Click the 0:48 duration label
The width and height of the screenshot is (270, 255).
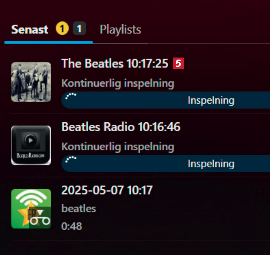[x=72, y=226]
